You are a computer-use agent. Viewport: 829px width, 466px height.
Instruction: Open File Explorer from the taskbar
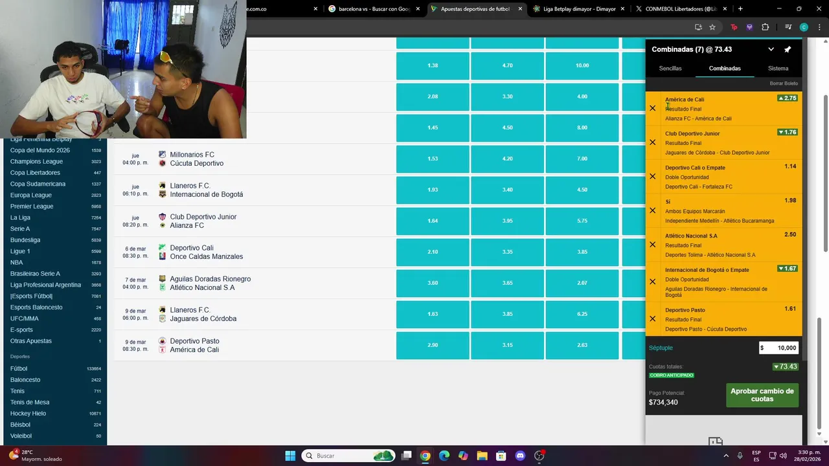tap(481, 456)
